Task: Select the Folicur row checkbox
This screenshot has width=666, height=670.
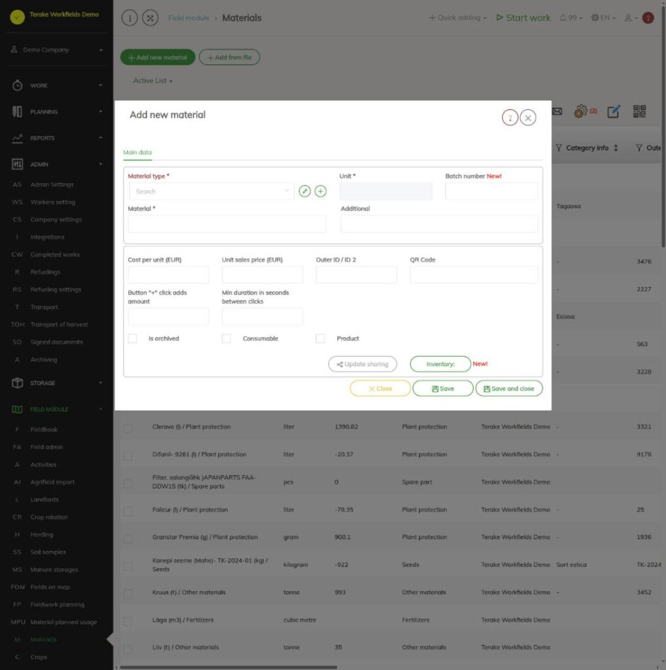Action: coord(127,511)
